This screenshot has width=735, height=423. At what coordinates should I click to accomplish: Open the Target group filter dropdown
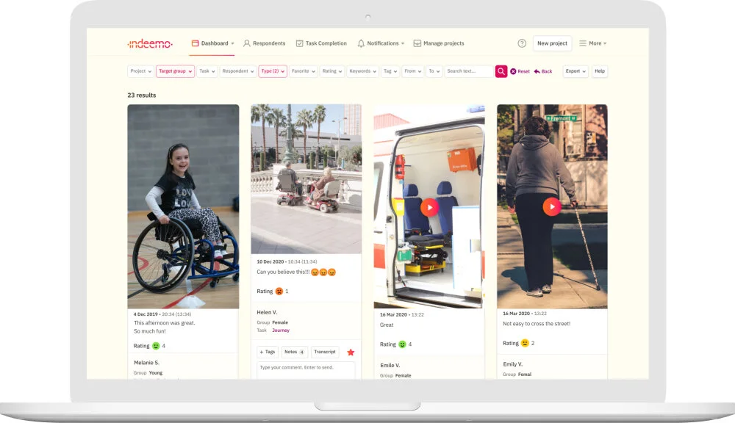pyautogui.click(x=174, y=71)
